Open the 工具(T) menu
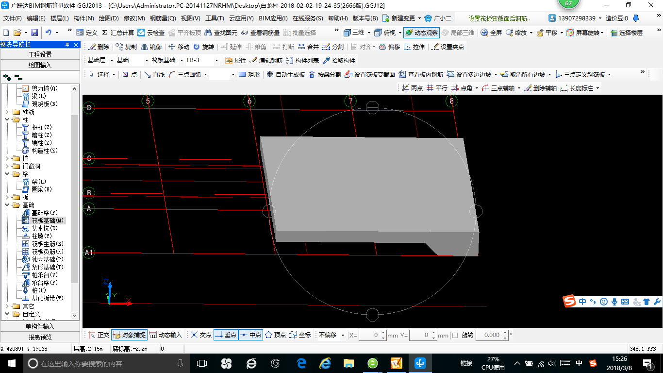 (x=215, y=18)
